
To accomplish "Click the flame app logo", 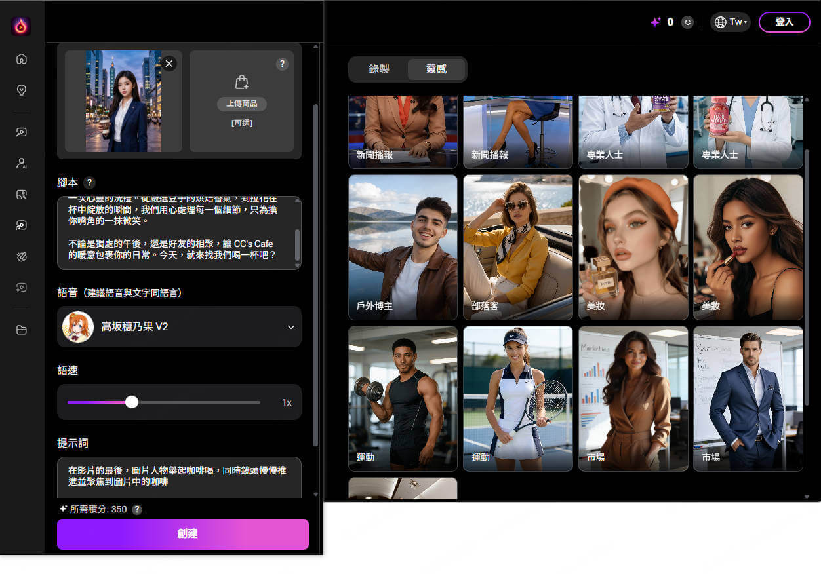I will [21, 26].
